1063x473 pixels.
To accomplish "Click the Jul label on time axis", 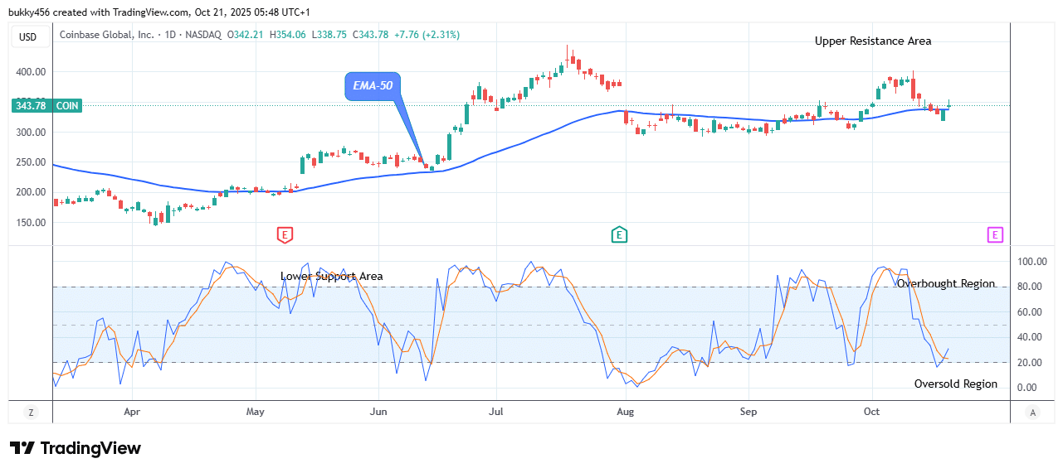I will [x=496, y=412].
